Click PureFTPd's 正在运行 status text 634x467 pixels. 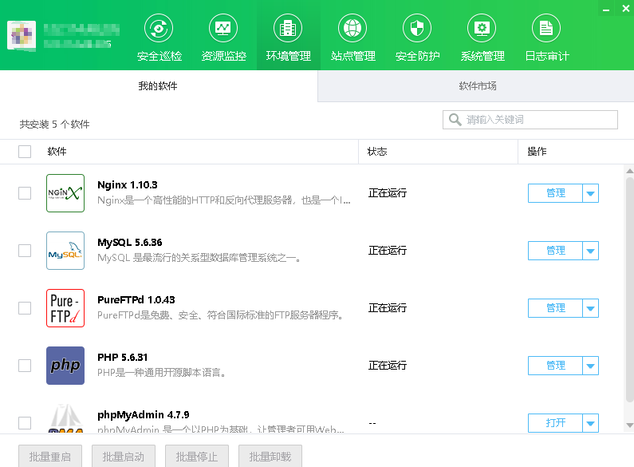coord(388,308)
